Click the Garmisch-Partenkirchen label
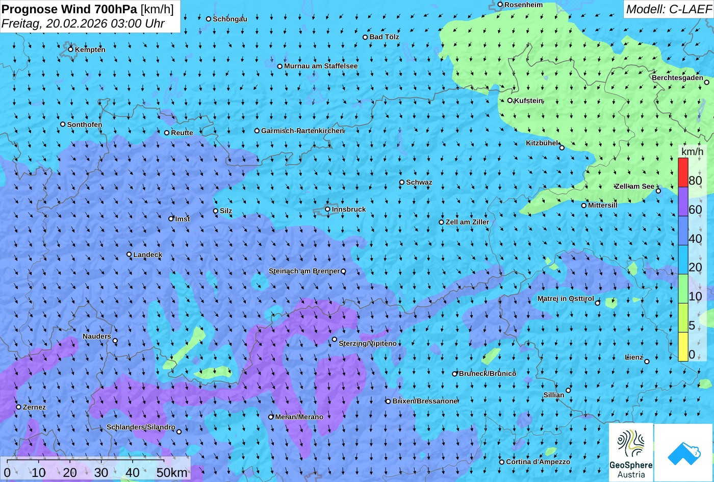The image size is (714, 482). (302, 131)
